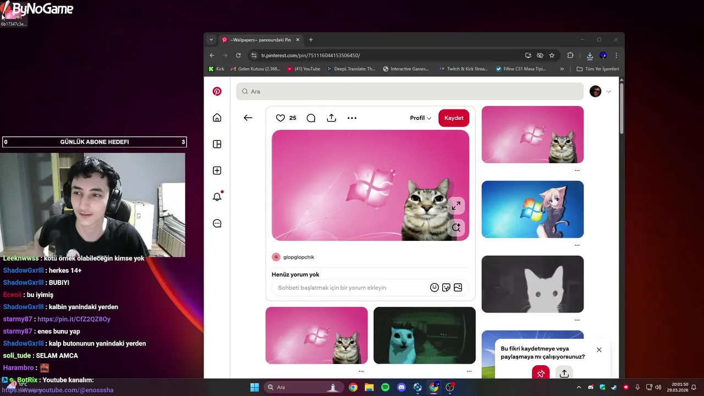Expand the pin image to fullscreen
The image size is (704, 396).
tap(456, 206)
